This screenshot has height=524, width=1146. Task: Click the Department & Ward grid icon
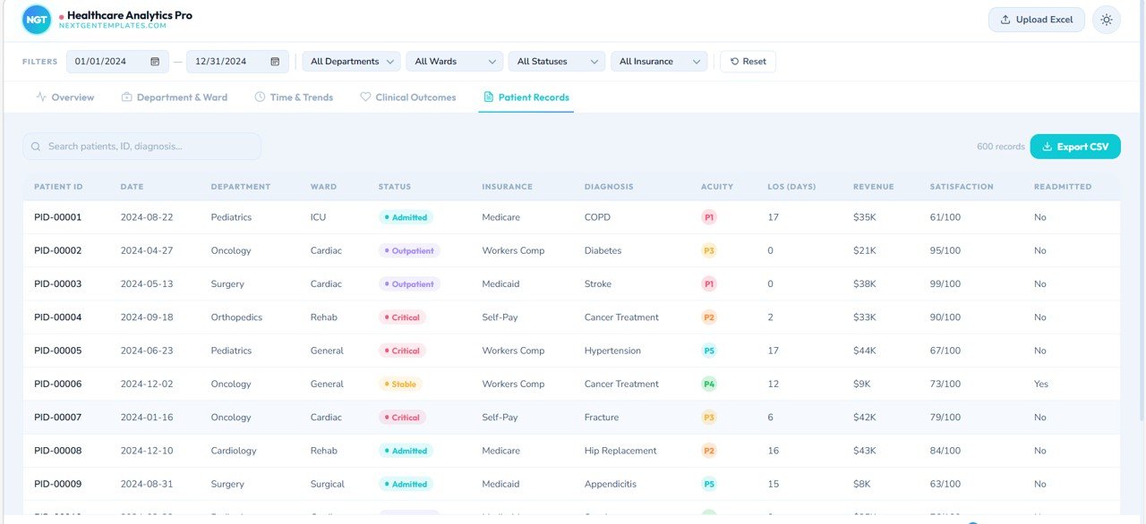(x=125, y=97)
